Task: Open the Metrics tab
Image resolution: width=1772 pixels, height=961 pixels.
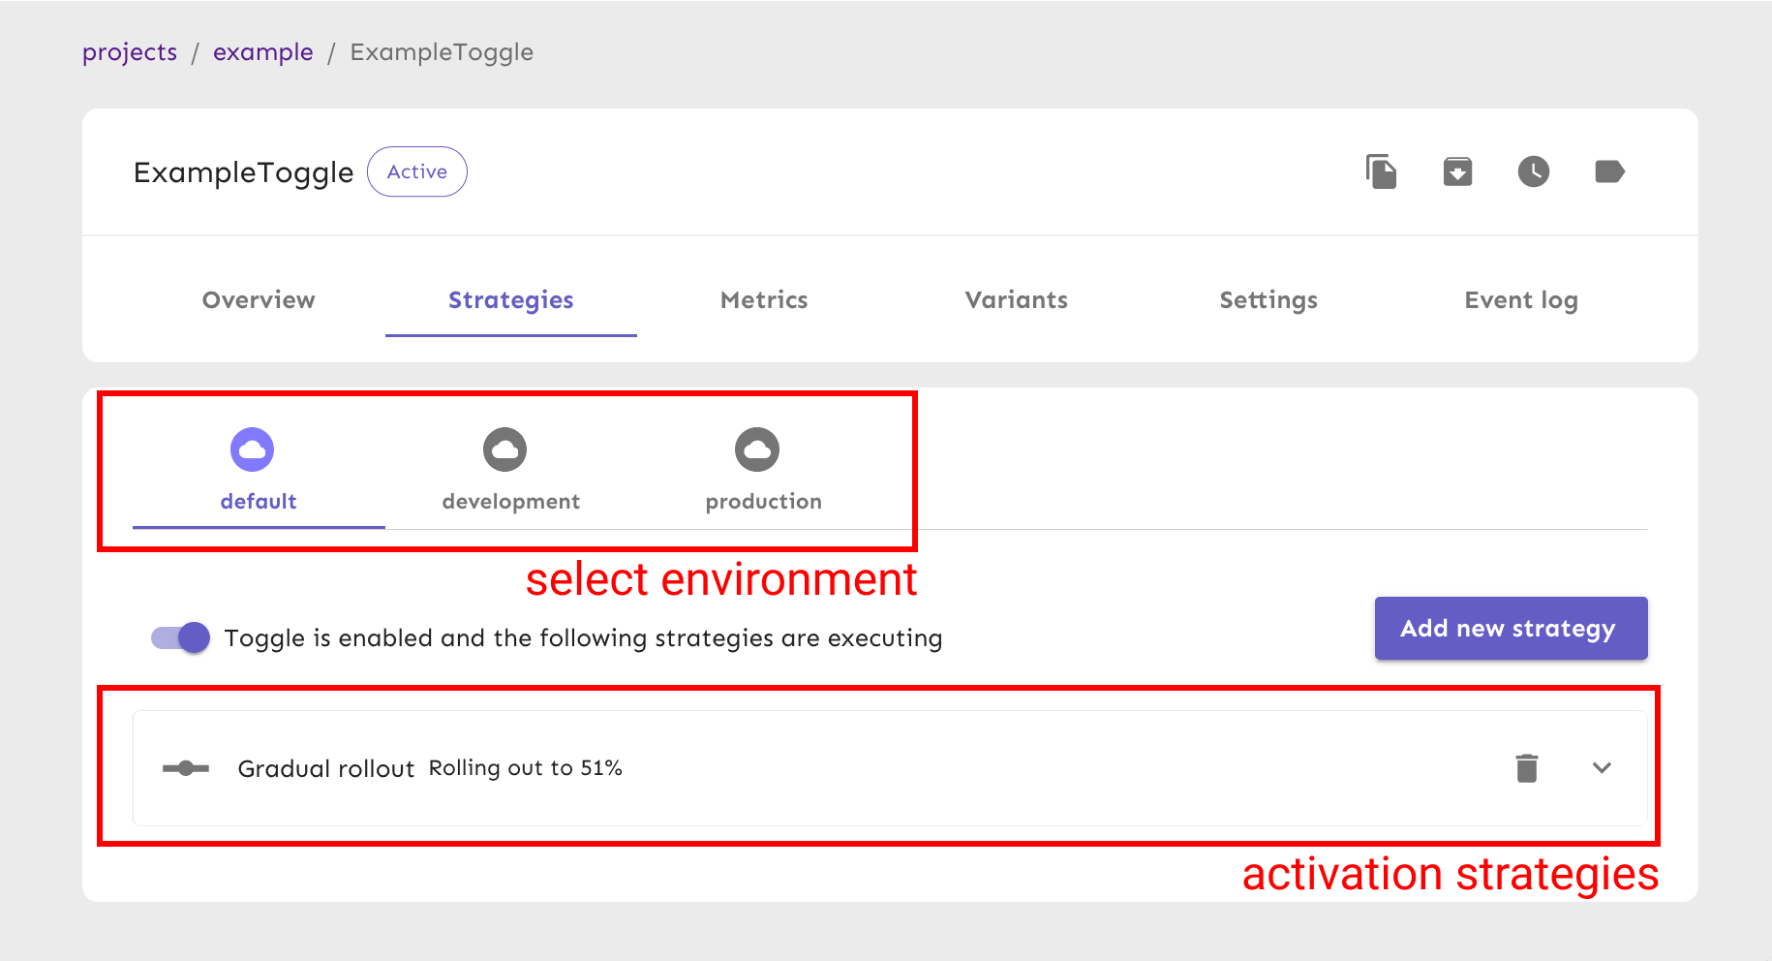Action: coord(764,300)
